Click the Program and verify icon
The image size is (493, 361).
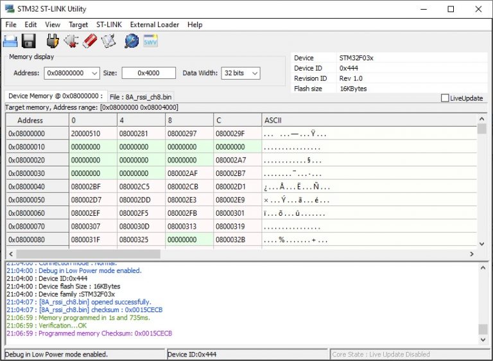108,41
